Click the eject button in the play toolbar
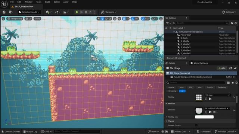 (90, 12)
